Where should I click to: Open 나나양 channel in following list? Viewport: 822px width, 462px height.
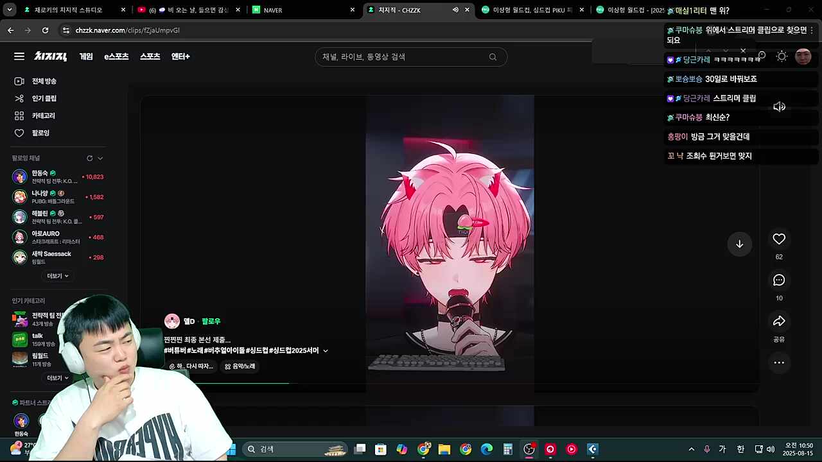pyautogui.click(x=58, y=197)
